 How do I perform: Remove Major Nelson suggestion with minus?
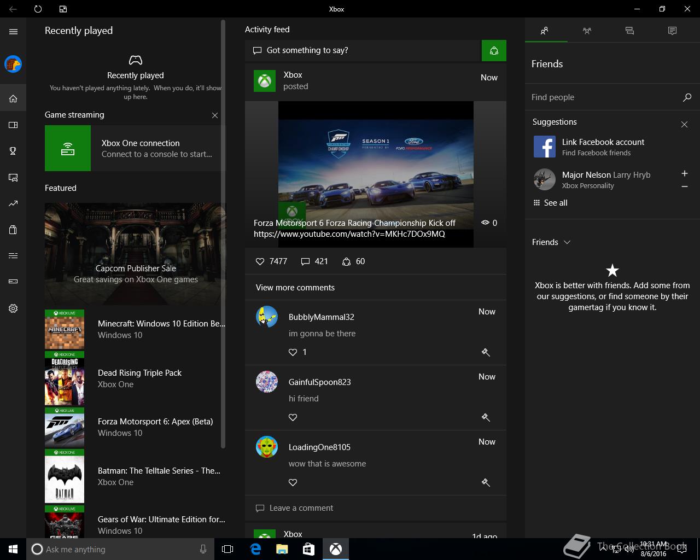point(685,186)
